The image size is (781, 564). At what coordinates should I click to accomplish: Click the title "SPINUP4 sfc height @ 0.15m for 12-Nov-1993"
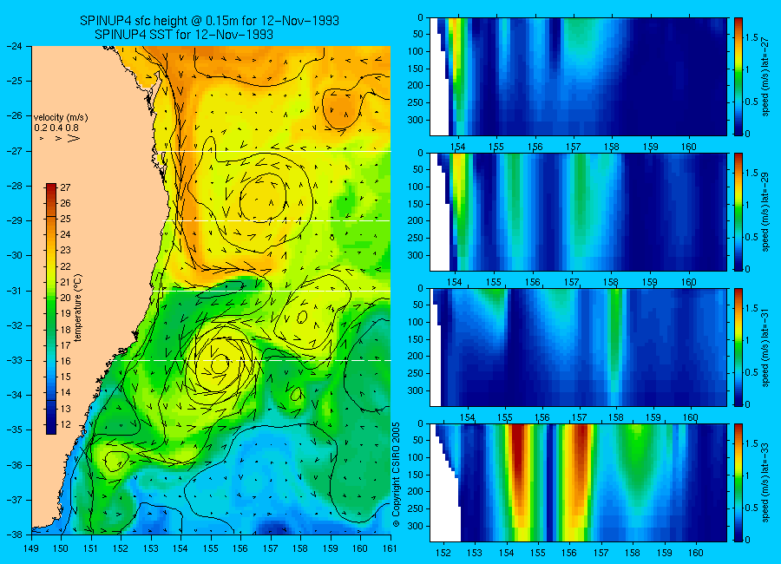click(x=210, y=21)
